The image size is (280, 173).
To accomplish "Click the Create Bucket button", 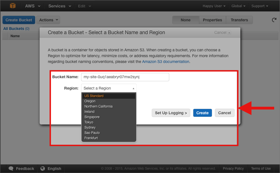I will point(19,20).
